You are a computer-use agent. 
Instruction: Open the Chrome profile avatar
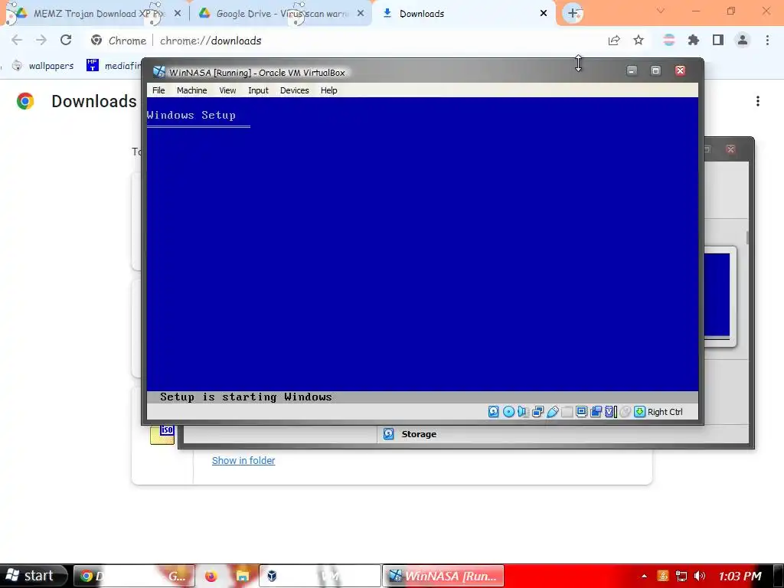click(743, 41)
